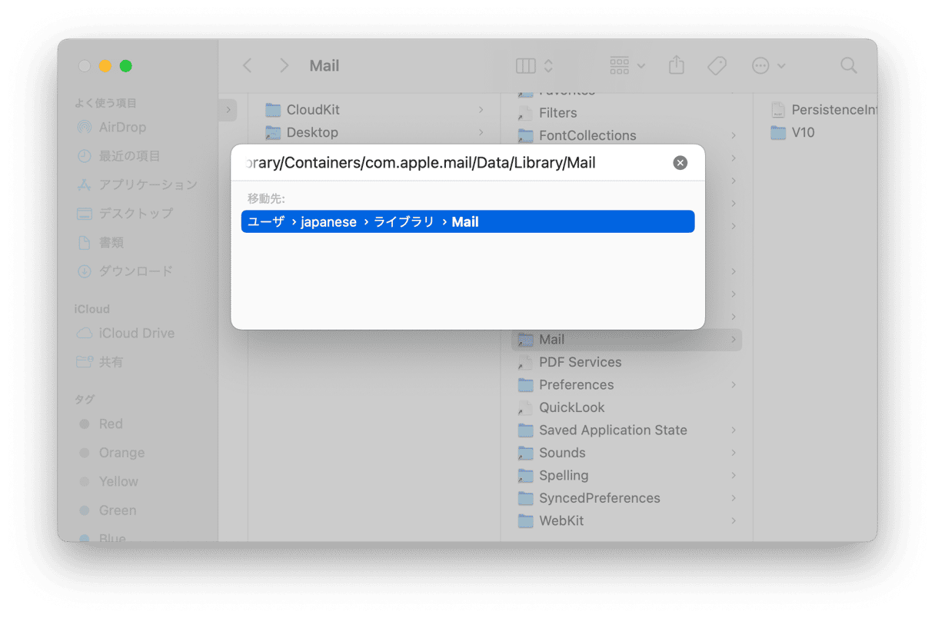Expand the SyncedPreferences folder chevron
935x618 pixels.
(x=734, y=498)
